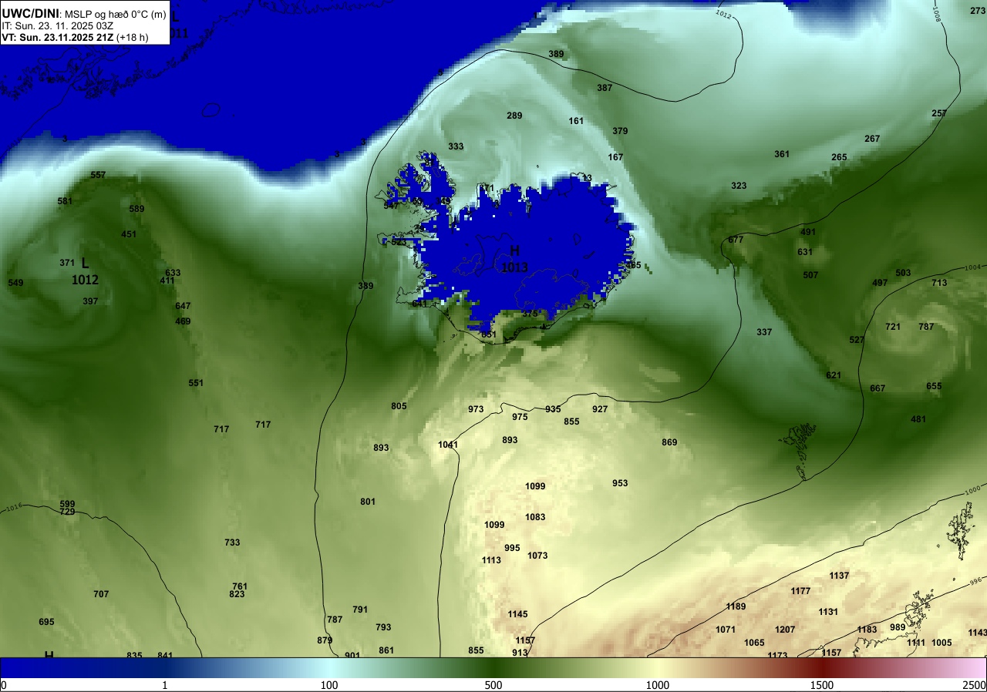The height and width of the screenshot is (692, 987).
Task: Click the height value 1145
Action: 517,614
